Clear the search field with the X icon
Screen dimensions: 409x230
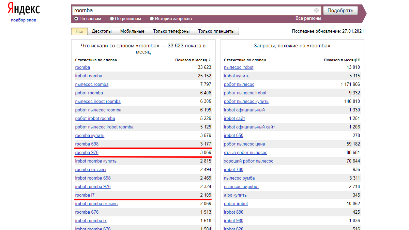tap(316, 11)
